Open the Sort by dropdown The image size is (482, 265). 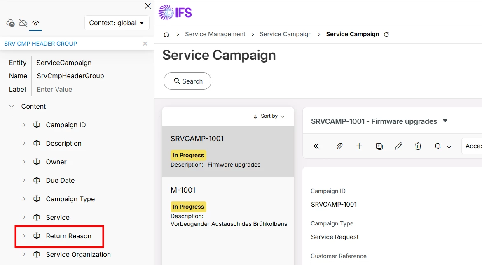click(269, 116)
